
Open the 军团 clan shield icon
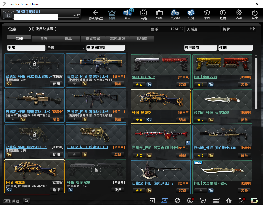(207, 15)
